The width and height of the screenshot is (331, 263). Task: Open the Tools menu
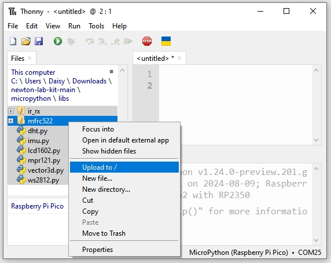click(x=96, y=26)
